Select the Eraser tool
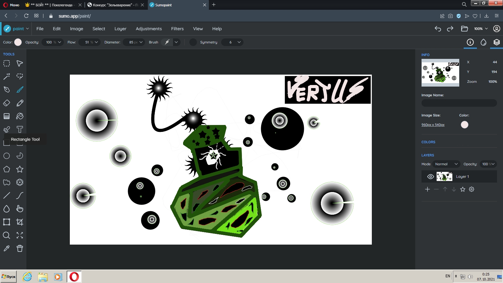Image resolution: width=503 pixels, height=283 pixels. coord(7,103)
